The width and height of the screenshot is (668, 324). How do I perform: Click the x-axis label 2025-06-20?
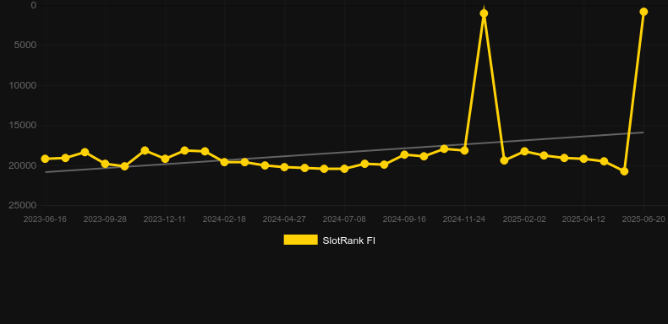point(643,219)
